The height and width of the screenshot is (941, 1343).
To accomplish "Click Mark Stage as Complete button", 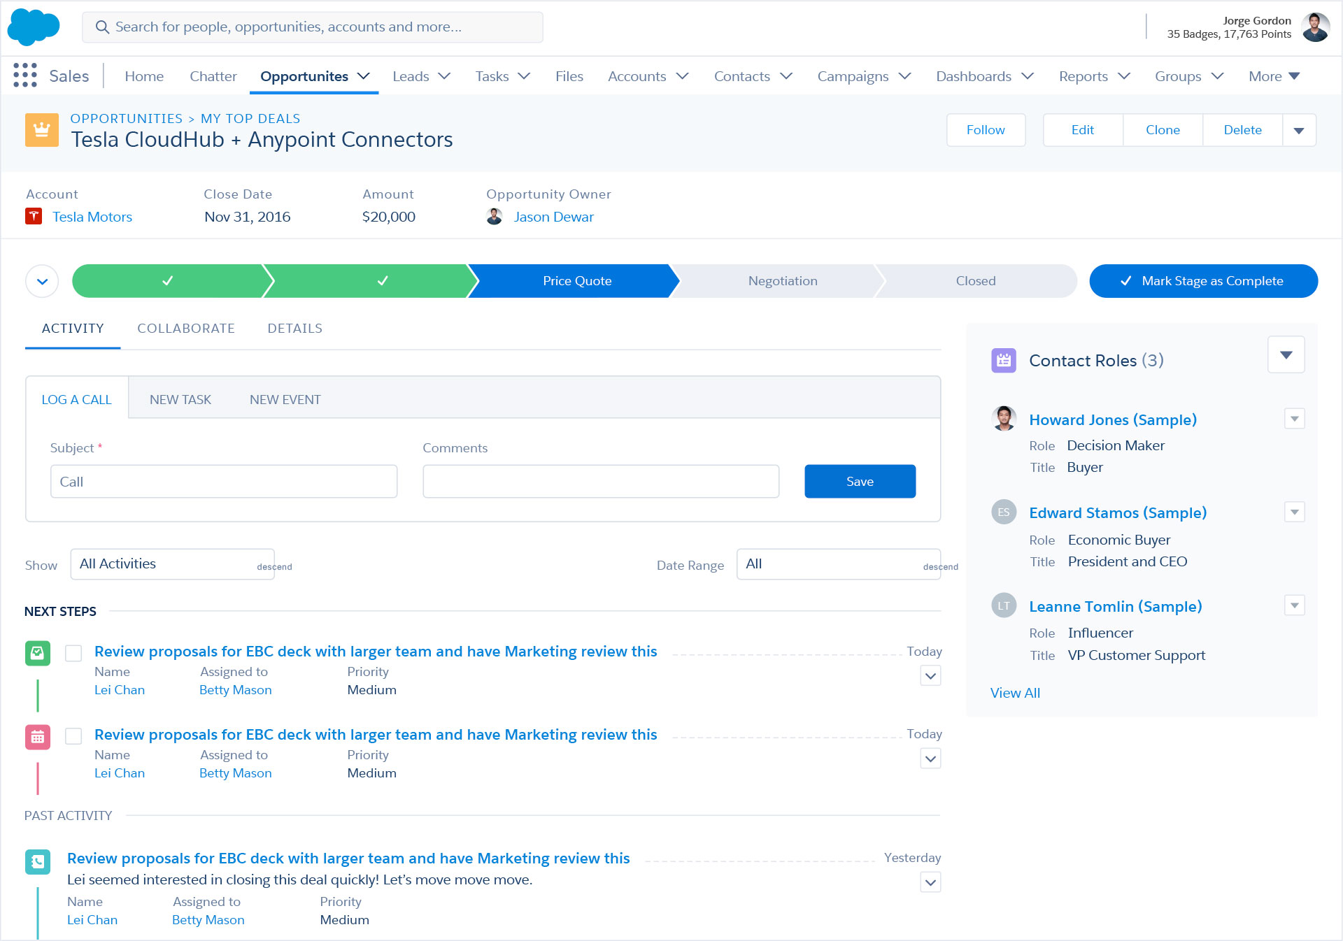I will coord(1203,281).
